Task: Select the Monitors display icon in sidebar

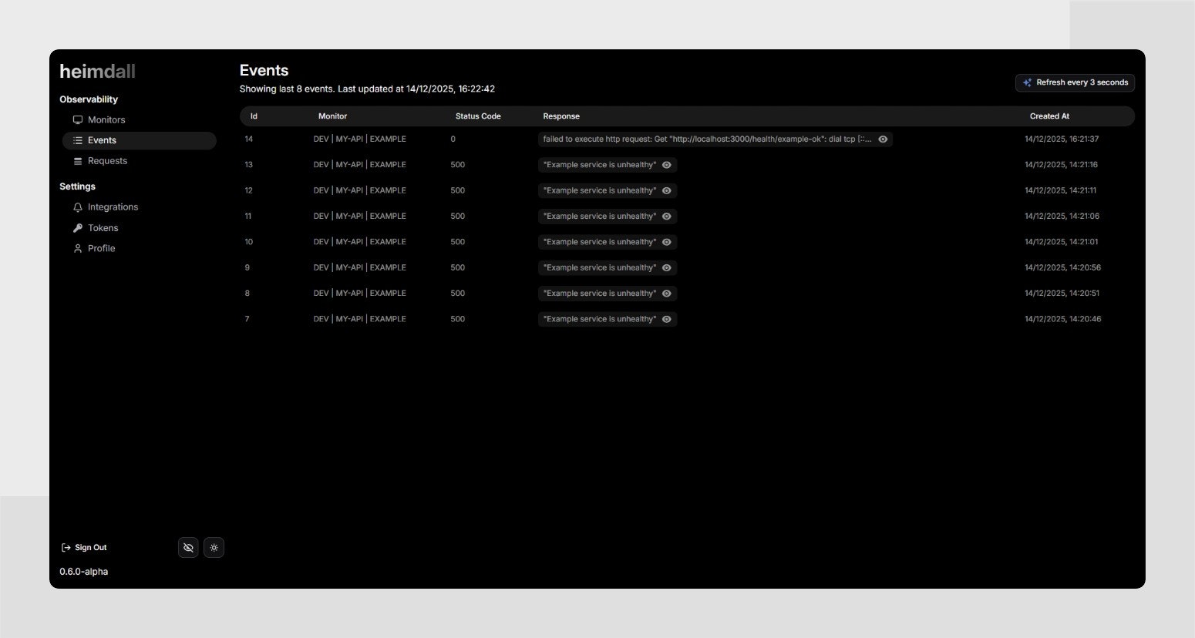Action: tap(78, 119)
